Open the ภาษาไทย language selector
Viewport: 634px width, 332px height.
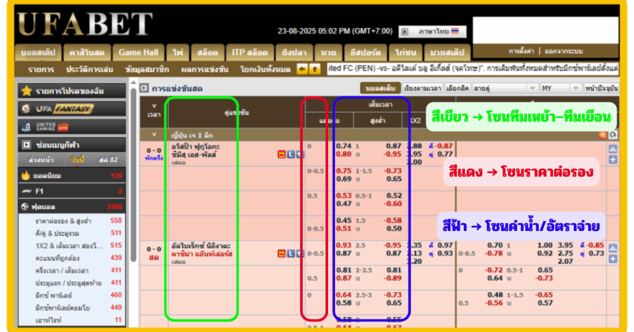(x=432, y=31)
